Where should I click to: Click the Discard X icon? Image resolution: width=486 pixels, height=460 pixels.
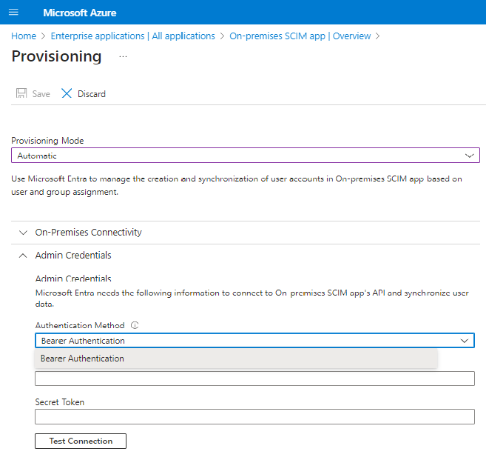coord(67,93)
